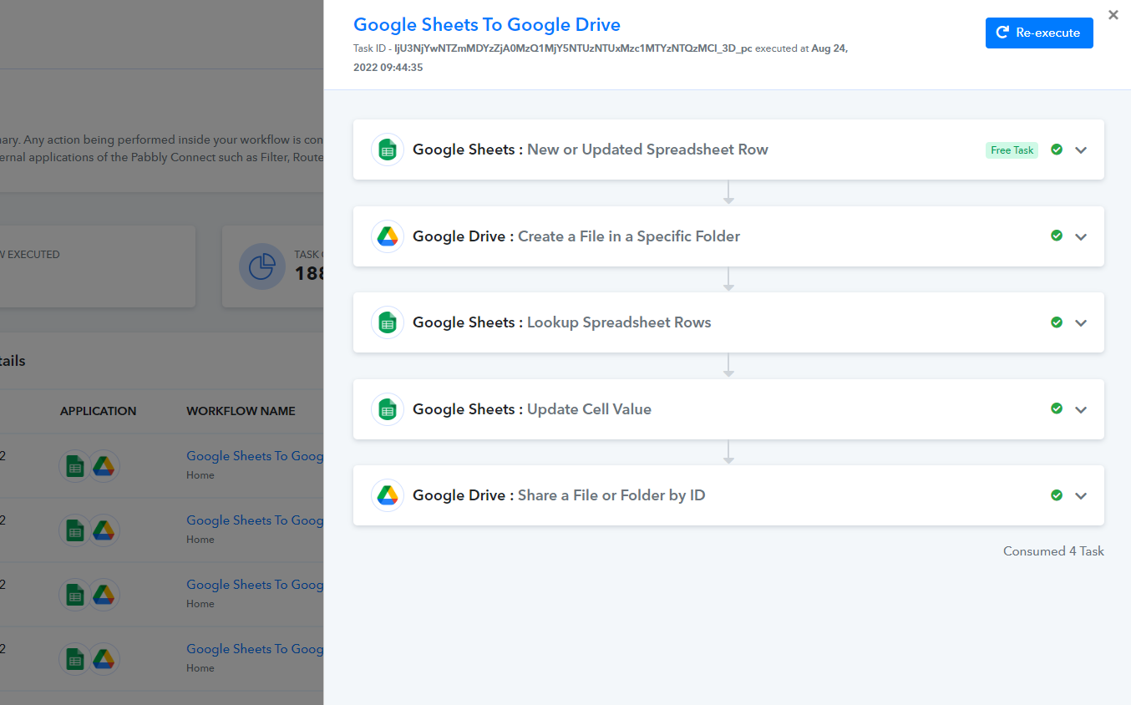
Task: Click Google Sheets icon in New or Updated Spreadsheet Row step
Action: [388, 150]
